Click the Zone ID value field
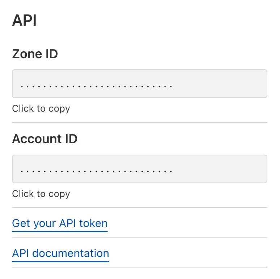This screenshot has width=280, height=279. [139, 84]
